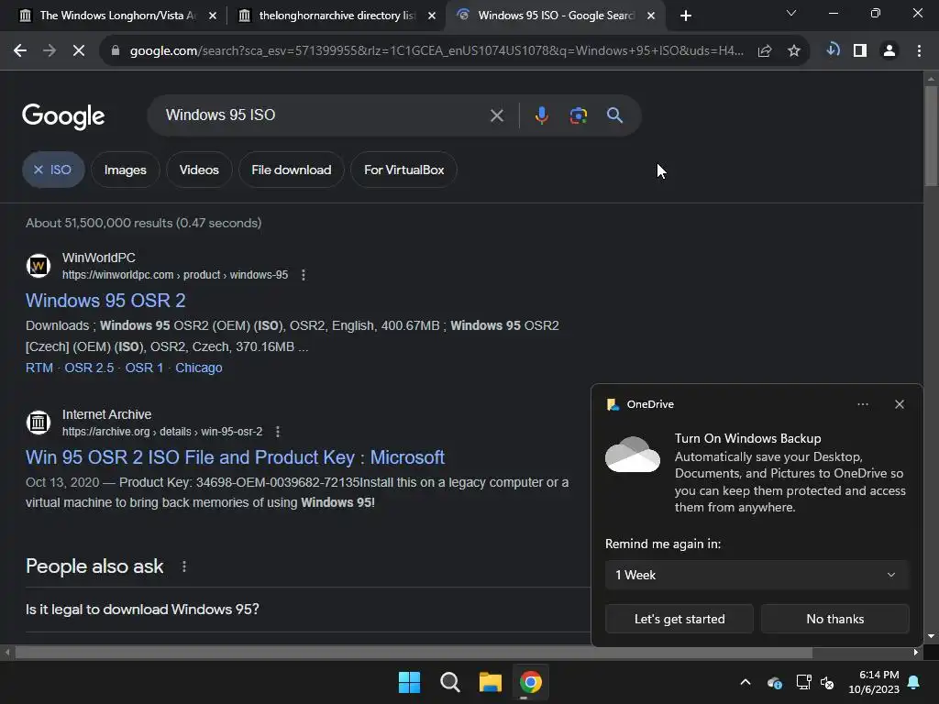939x704 pixels.
Task: Dismiss the OneDrive notification
Action: [x=899, y=404]
